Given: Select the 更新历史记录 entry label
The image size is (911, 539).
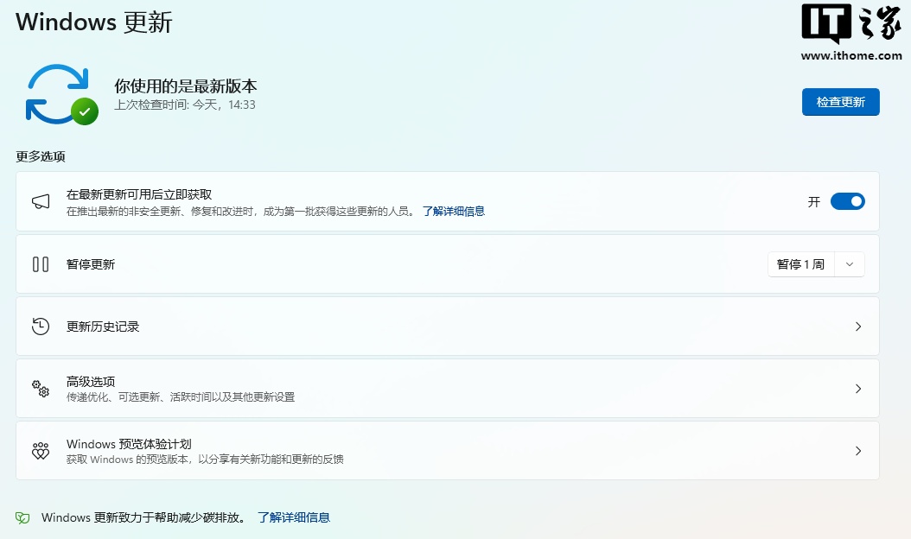Looking at the screenshot, I should [x=103, y=327].
